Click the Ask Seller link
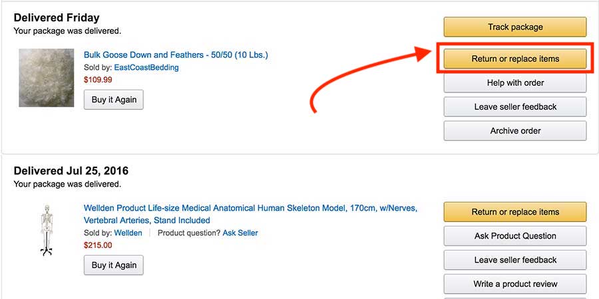Viewport: 599px width, 299px height. tap(240, 233)
